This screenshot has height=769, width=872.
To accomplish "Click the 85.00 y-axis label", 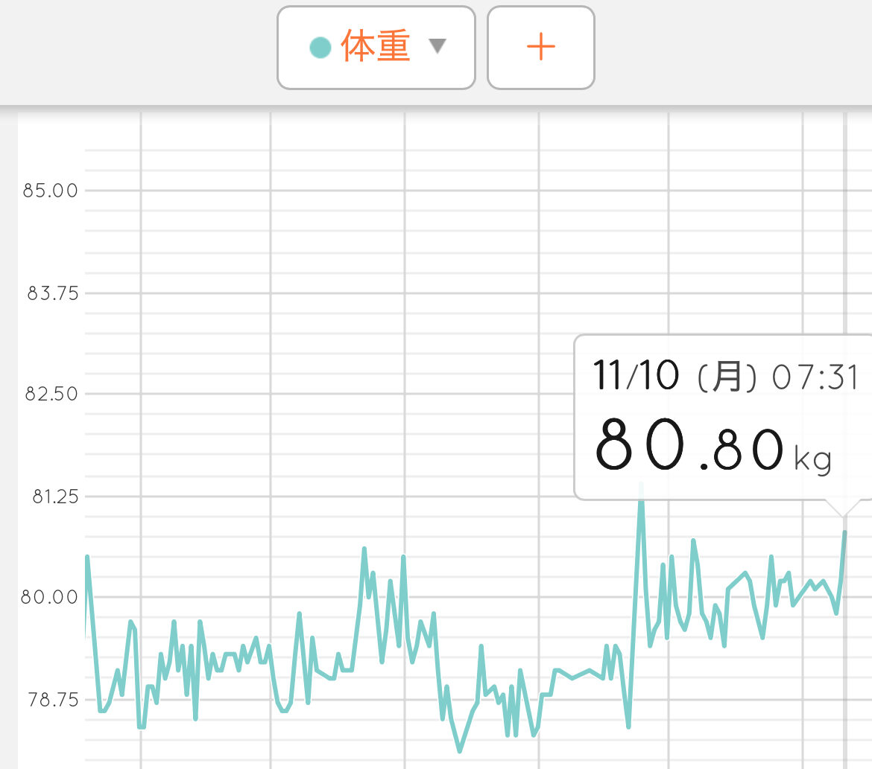I will click(x=51, y=191).
